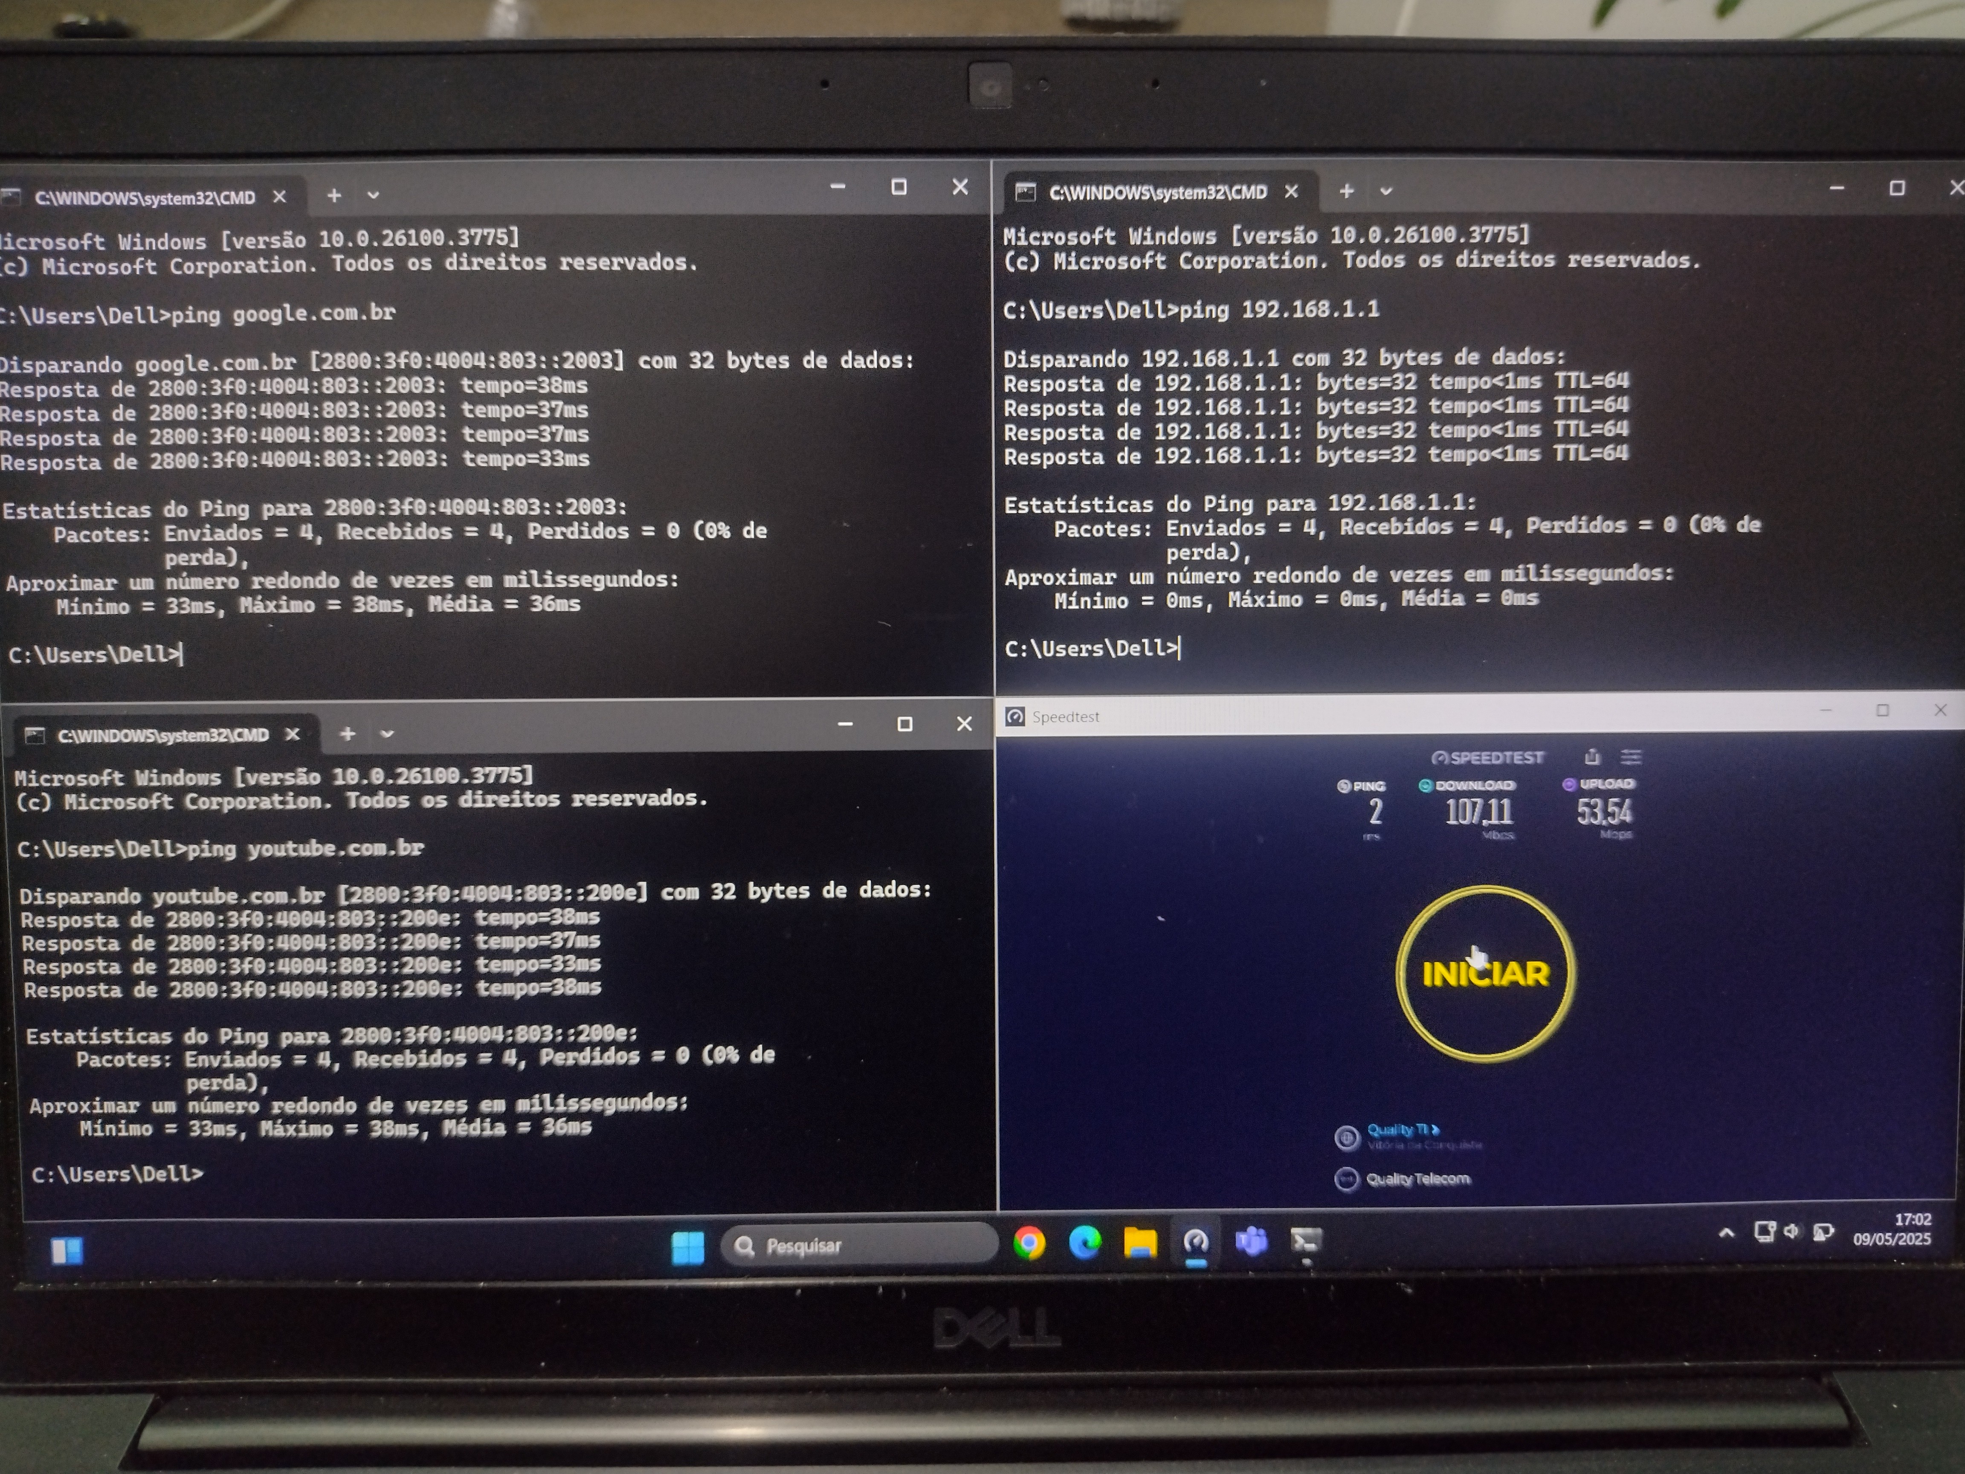Open Google Chrome from the taskbar
The image size is (1965, 1474).
pos(1029,1243)
